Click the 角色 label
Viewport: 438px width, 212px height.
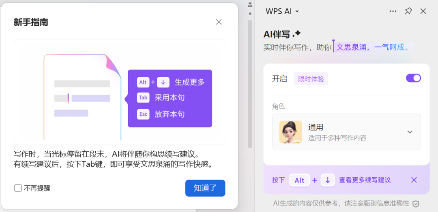[279, 107]
